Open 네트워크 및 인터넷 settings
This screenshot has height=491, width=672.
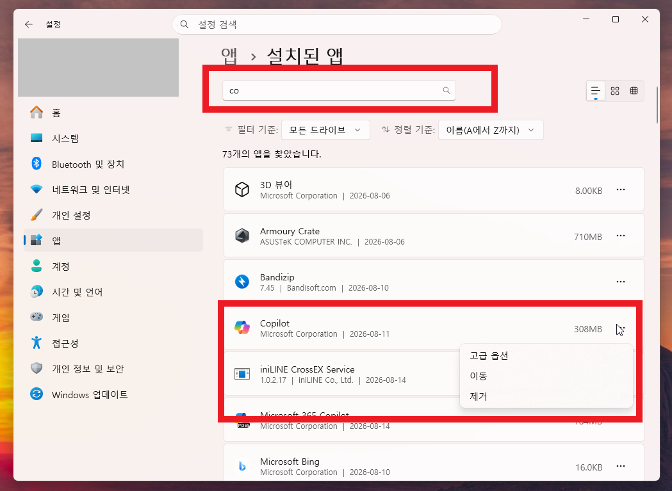coord(113,189)
